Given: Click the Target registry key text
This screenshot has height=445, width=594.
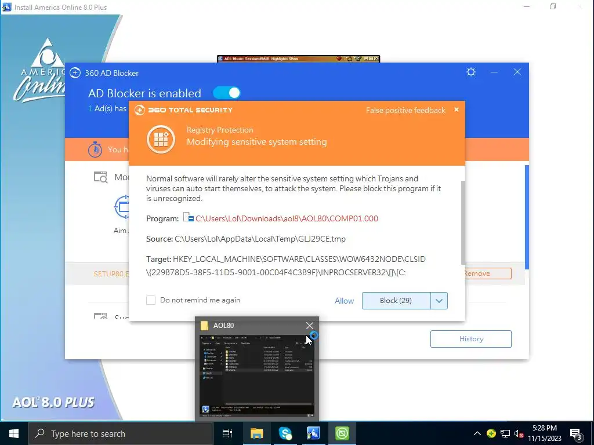Looking at the screenshot, I should pos(286,265).
